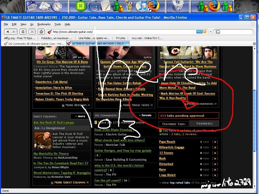Launch the paint brushes cup dock icon
259x194 pixels.
pos(129,6)
